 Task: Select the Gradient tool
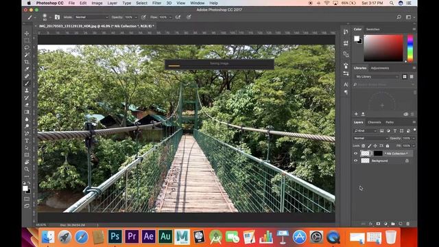click(27, 112)
